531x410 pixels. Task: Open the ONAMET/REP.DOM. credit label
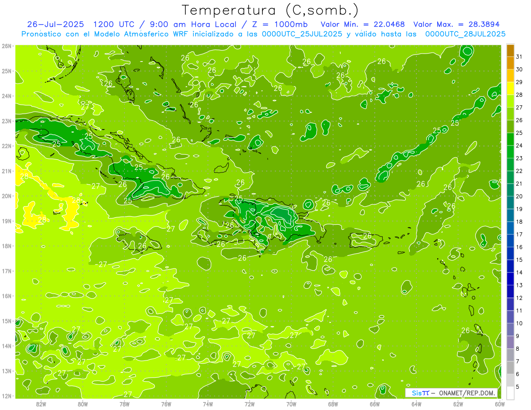point(466,393)
